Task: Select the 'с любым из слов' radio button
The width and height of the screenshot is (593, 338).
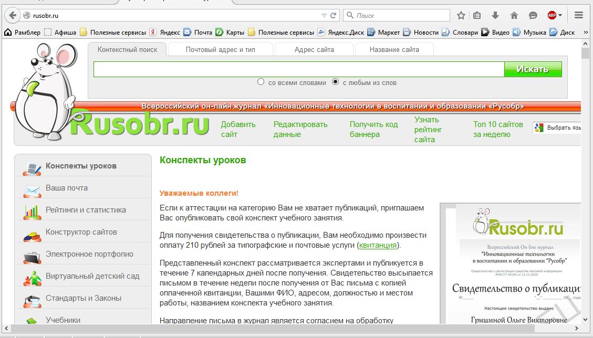Action: point(336,82)
